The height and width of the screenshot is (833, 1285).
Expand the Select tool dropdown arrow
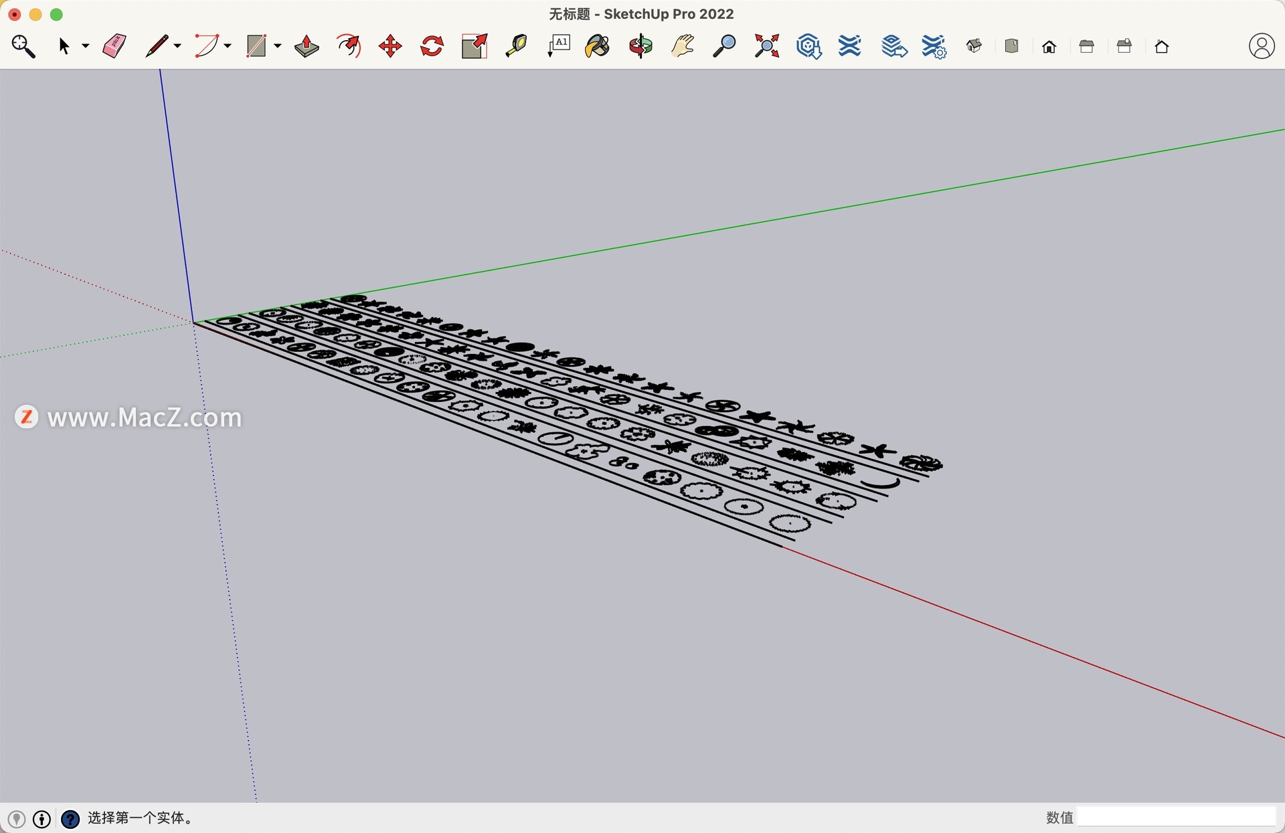(x=86, y=46)
